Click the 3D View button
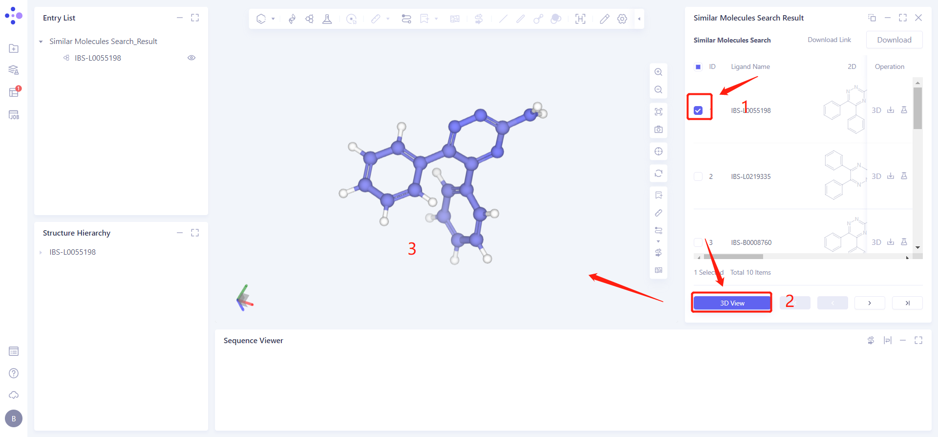 [x=732, y=303]
